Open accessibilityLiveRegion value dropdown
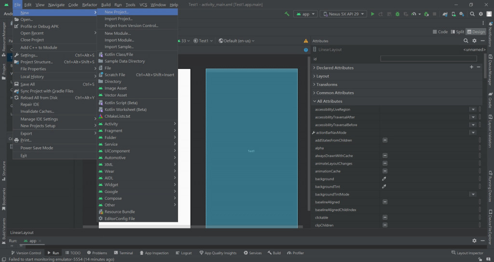494x262 pixels. click(x=473, y=110)
